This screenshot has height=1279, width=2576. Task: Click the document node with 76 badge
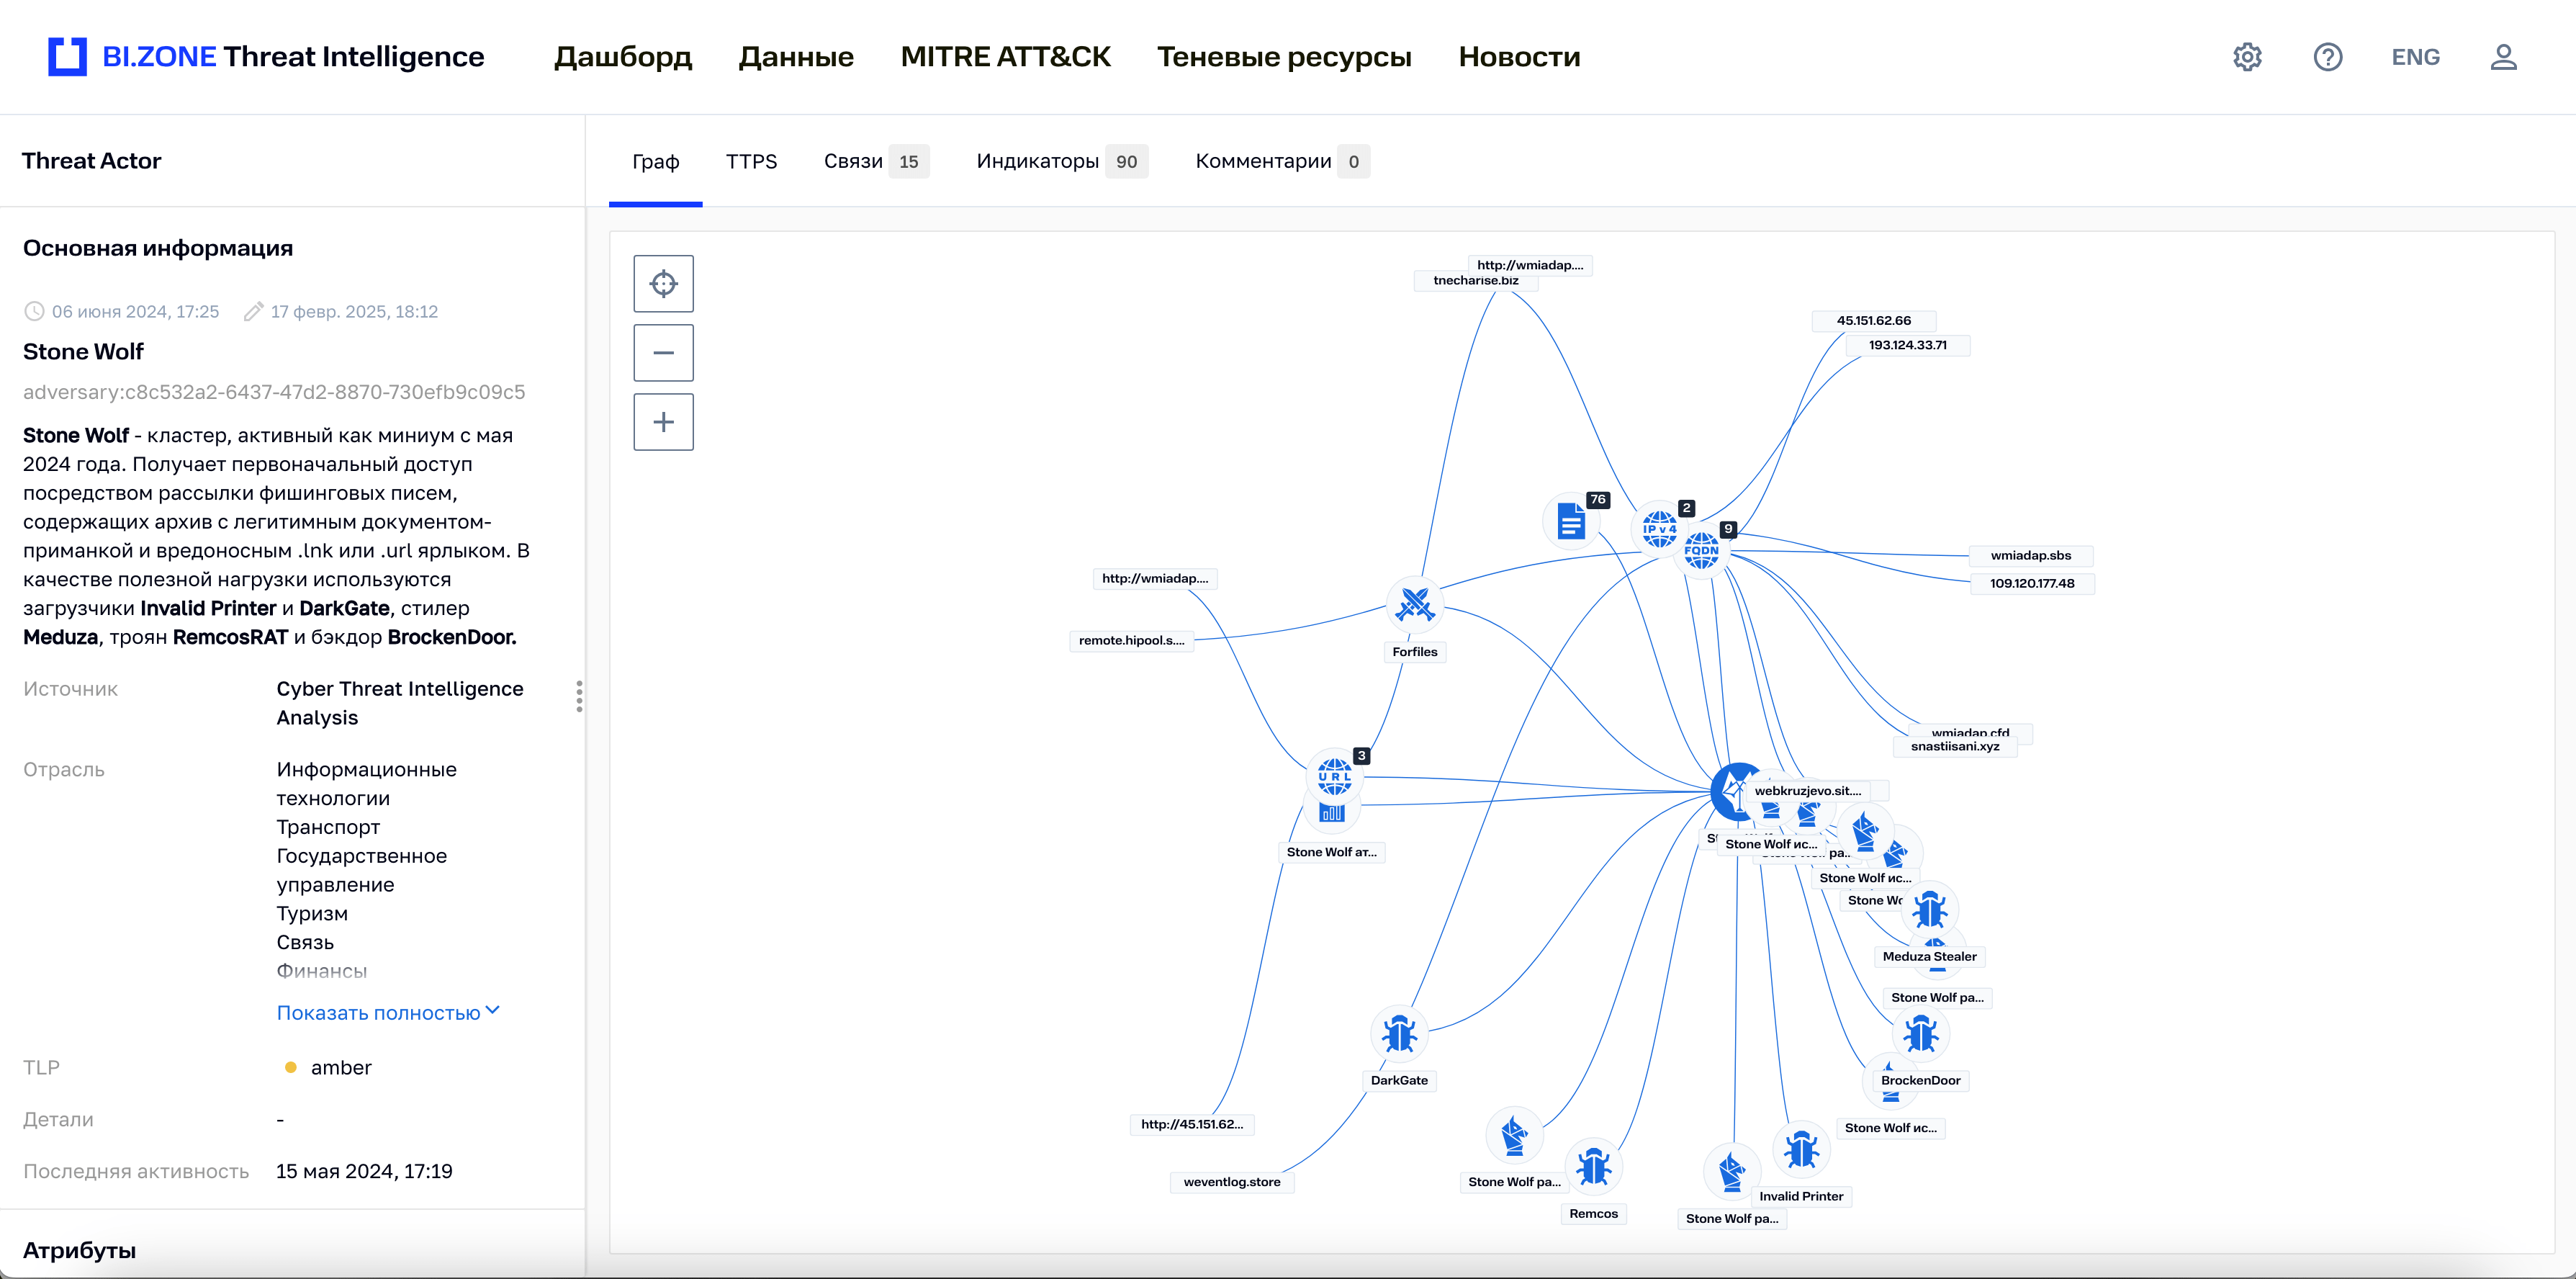pos(1570,521)
